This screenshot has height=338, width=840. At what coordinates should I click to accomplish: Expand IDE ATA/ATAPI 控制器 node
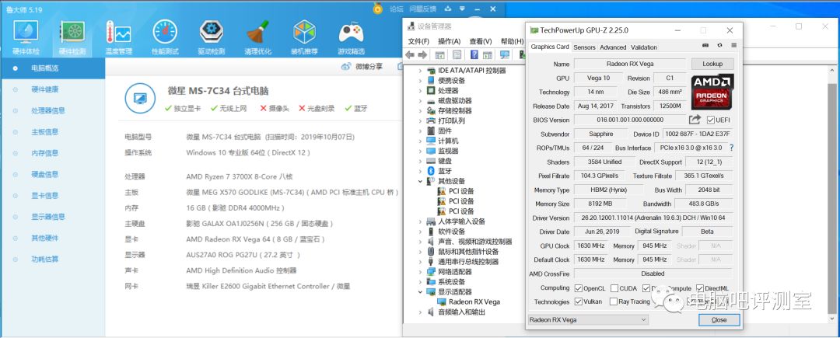(x=421, y=71)
